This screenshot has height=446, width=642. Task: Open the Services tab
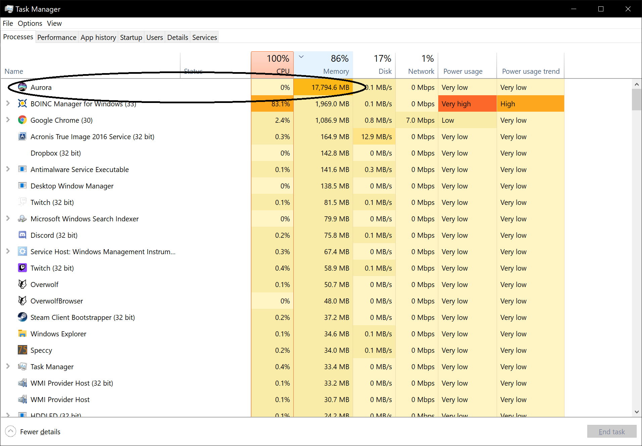205,38
